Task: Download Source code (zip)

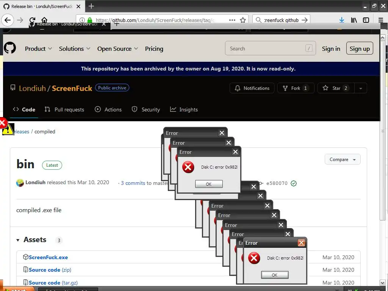Action: tap(50, 270)
